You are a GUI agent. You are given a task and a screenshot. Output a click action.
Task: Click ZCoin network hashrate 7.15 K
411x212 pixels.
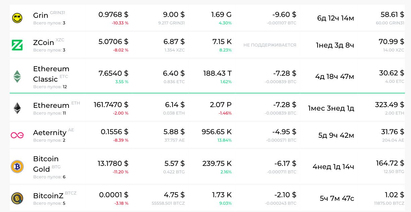coord(222,42)
